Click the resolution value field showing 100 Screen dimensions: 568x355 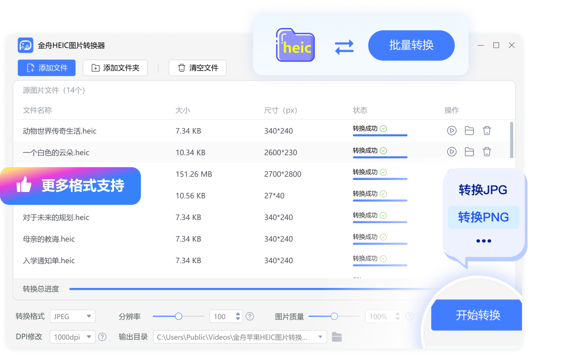(x=221, y=316)
